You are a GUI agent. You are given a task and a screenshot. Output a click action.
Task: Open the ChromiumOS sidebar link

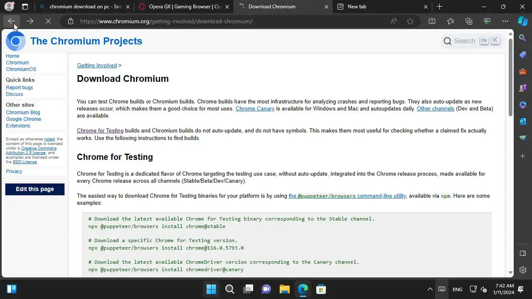click(21, 69)
